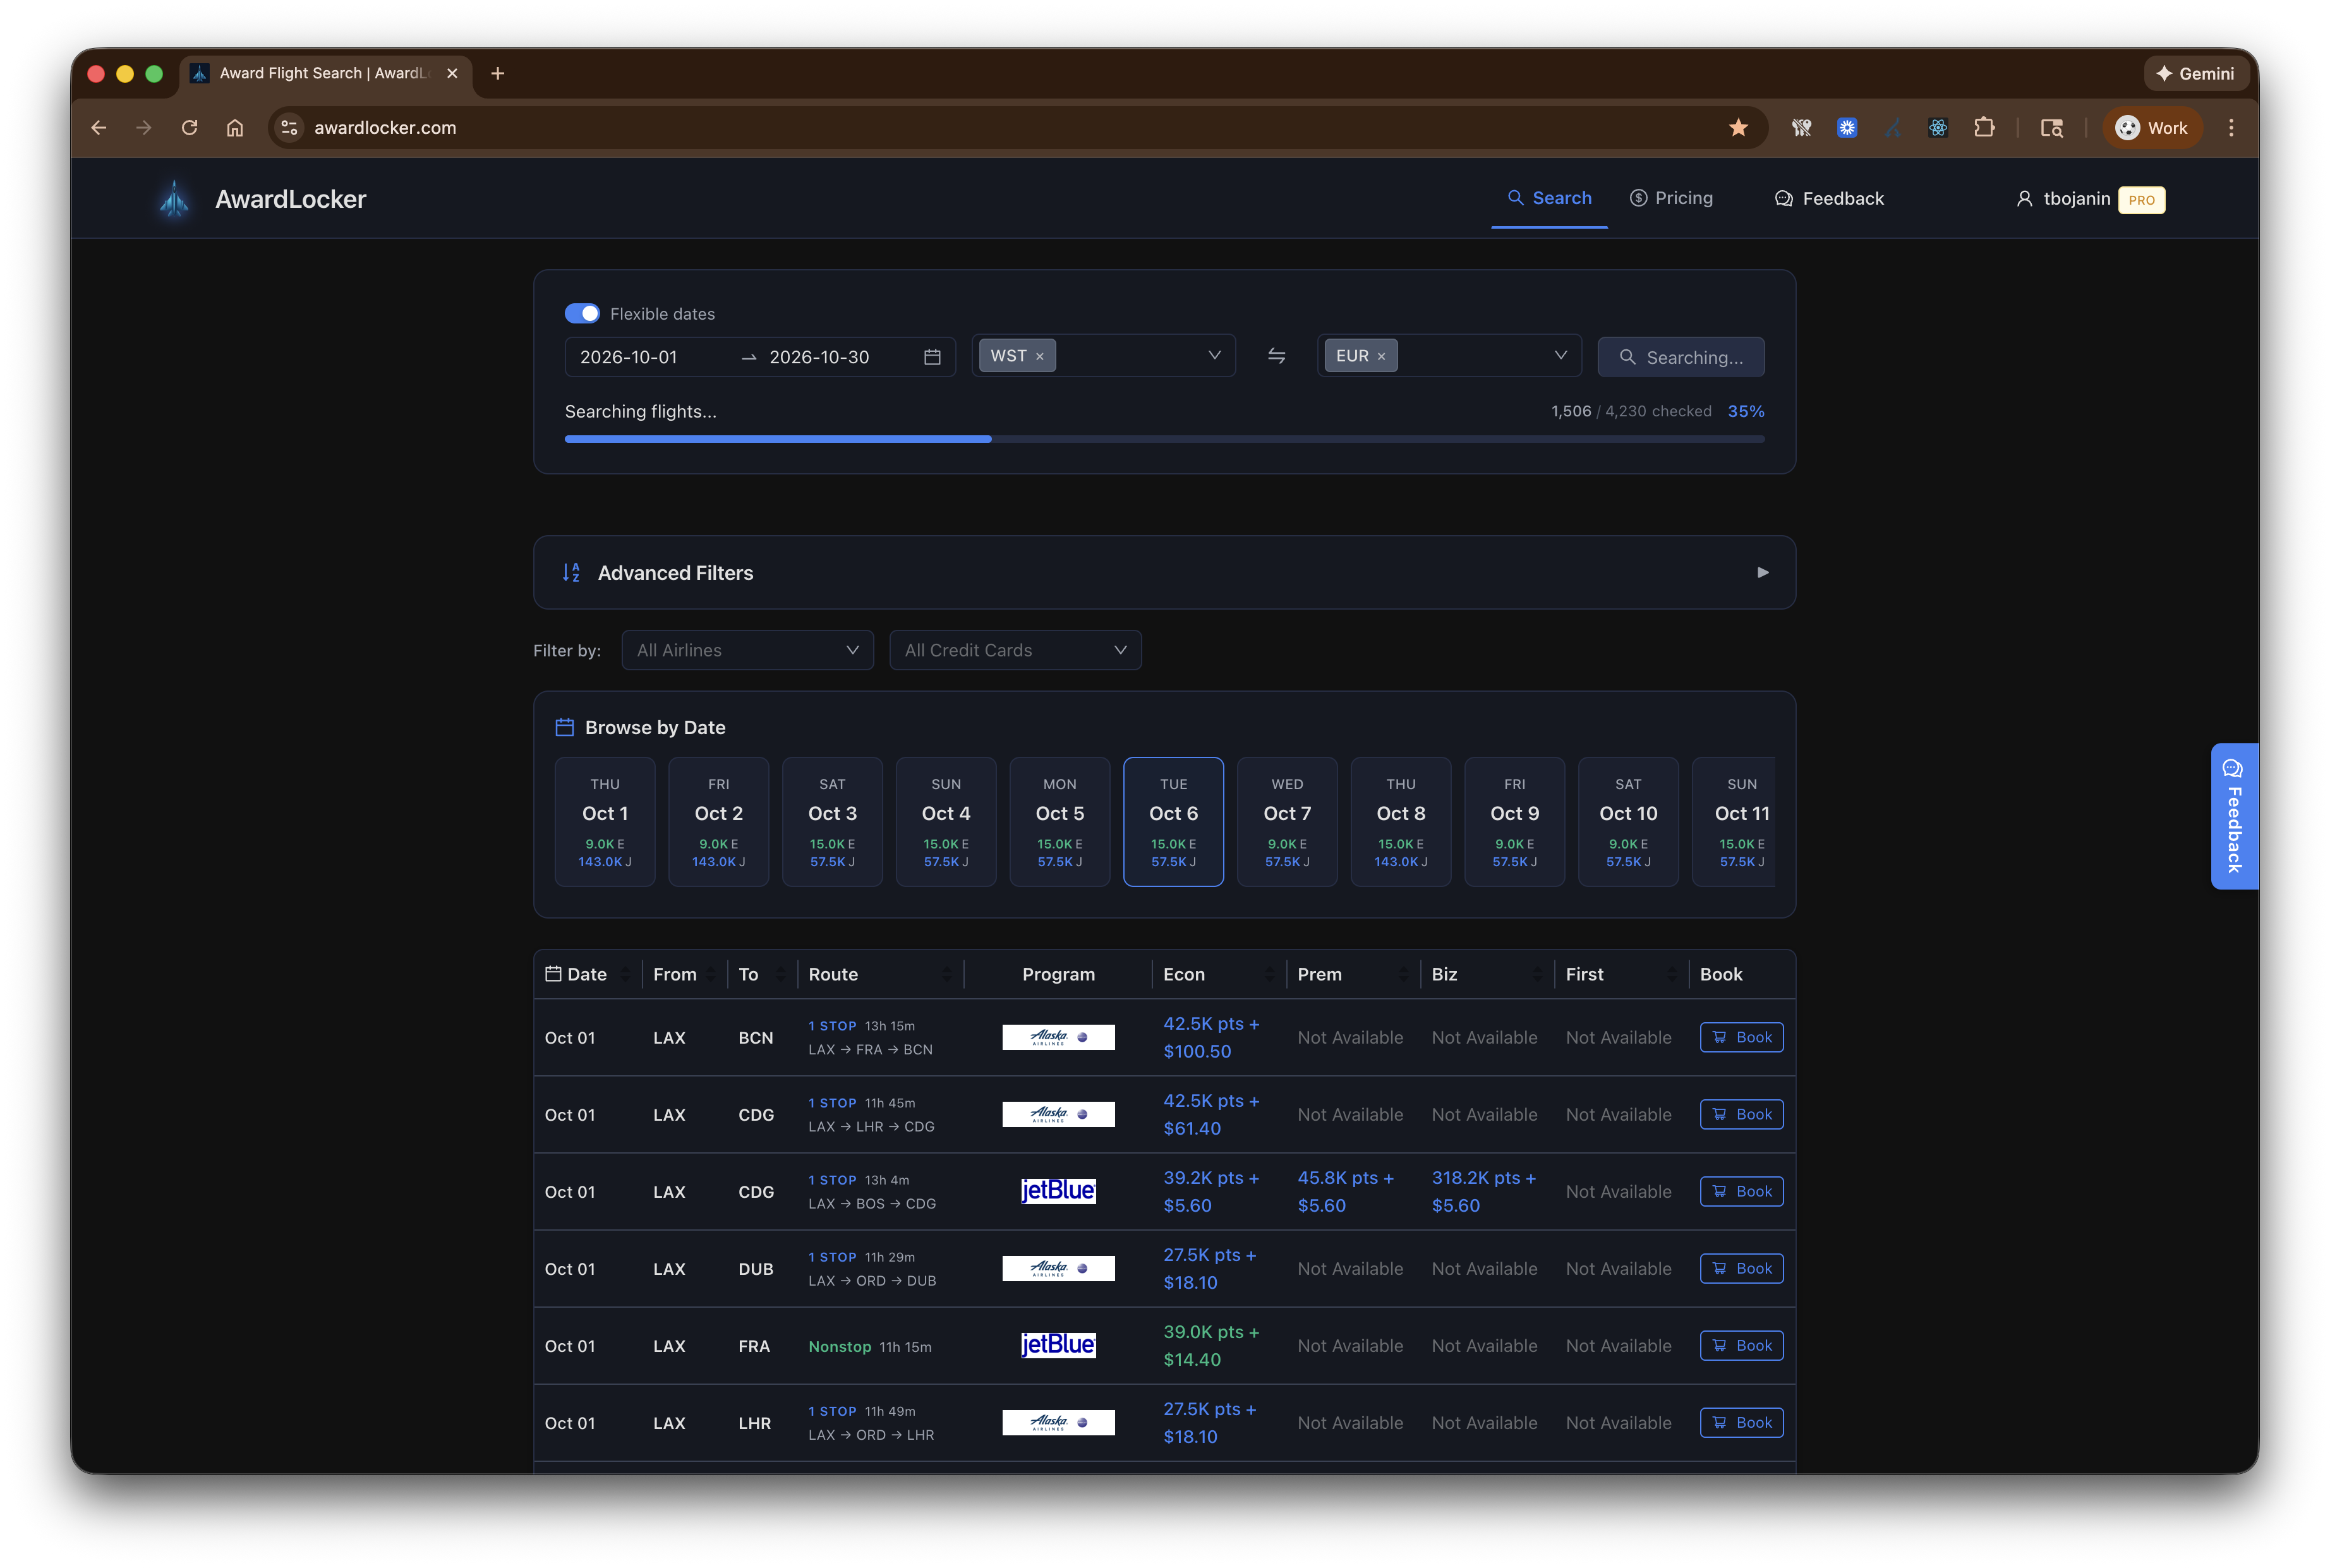Click the search progress bar
The width and height of the screenshot is (2330, 1568).
click(x=1164, y=439)
